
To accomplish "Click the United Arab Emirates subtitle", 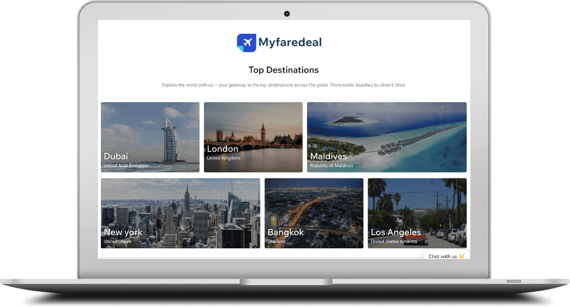I will point(125,166).
